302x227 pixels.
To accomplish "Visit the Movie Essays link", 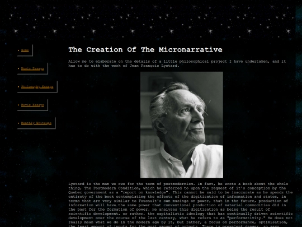I will [x=32, y=105].
